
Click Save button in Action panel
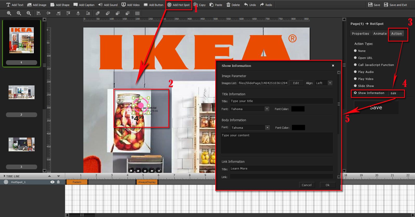point(376,107)
